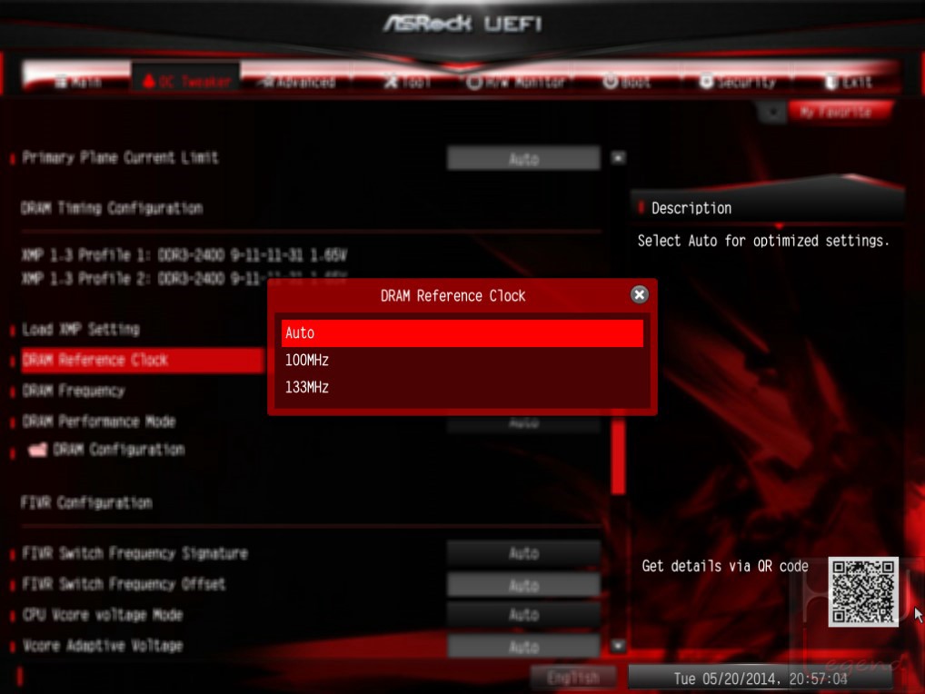Open Primary Plane Current Limit value box
925x694 pixels.
point(523,159)
